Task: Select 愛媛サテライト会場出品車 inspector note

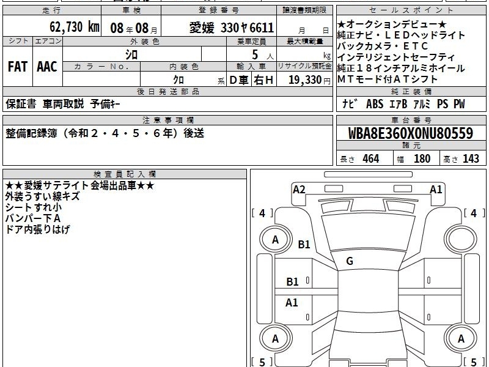Action: (x=80, y=186)
